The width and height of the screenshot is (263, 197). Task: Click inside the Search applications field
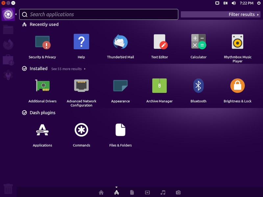pos(99,14)
